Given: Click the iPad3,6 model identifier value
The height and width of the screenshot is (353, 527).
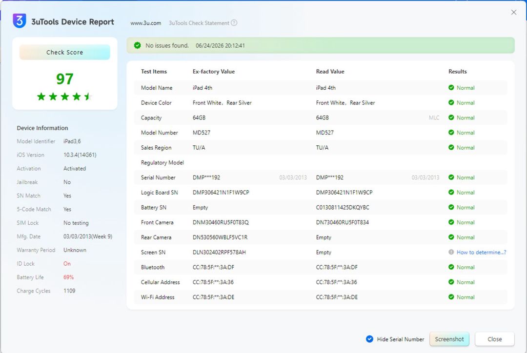Looking at the screenshot, I should pyautogui.click(x=72, y=141).
